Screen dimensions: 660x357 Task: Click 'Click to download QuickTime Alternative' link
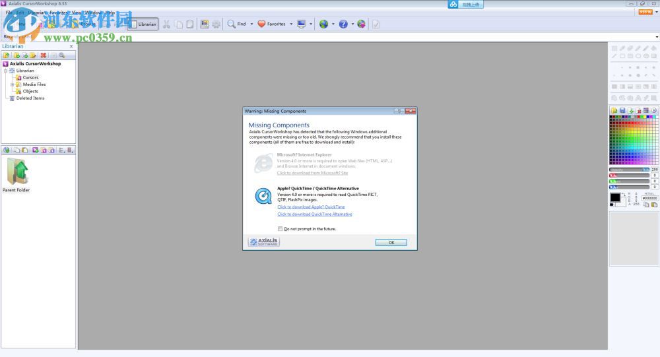pyautogui.click(x=314, y=214)
